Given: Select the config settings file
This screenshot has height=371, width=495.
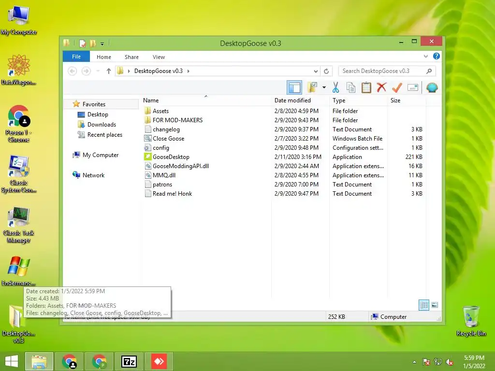Looking at the screenshot, I should (161, 148).
